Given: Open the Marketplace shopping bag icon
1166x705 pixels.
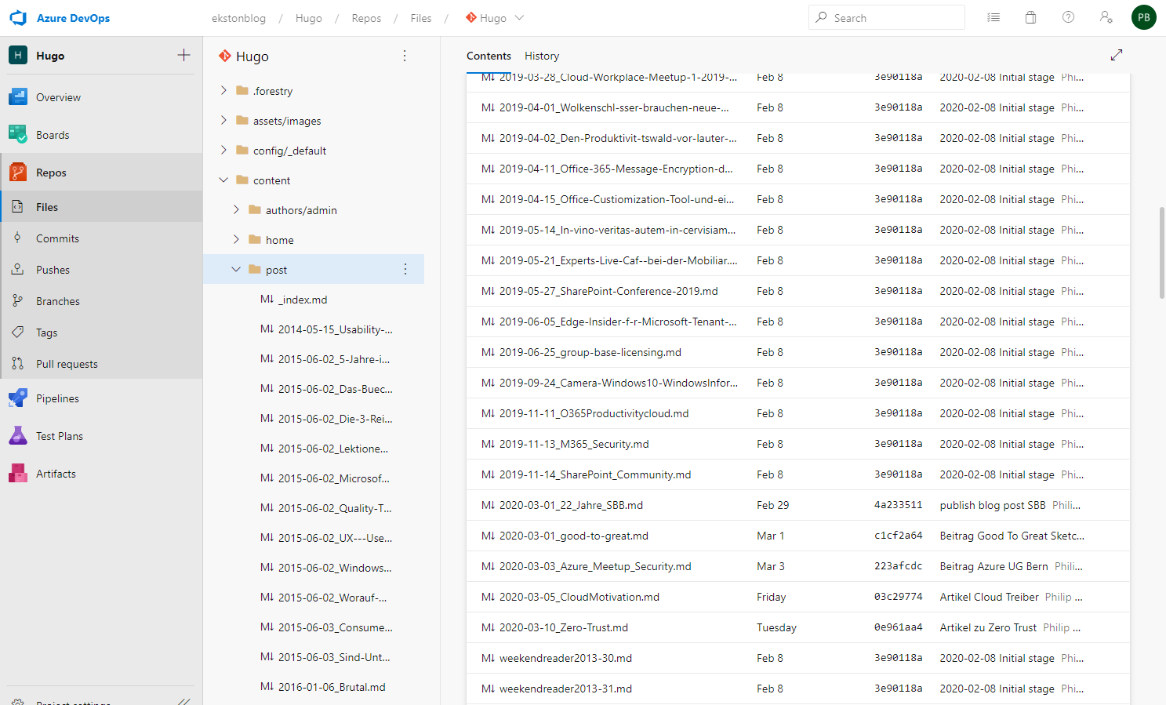Looking at the screenshot, I should pos(1031,17).
